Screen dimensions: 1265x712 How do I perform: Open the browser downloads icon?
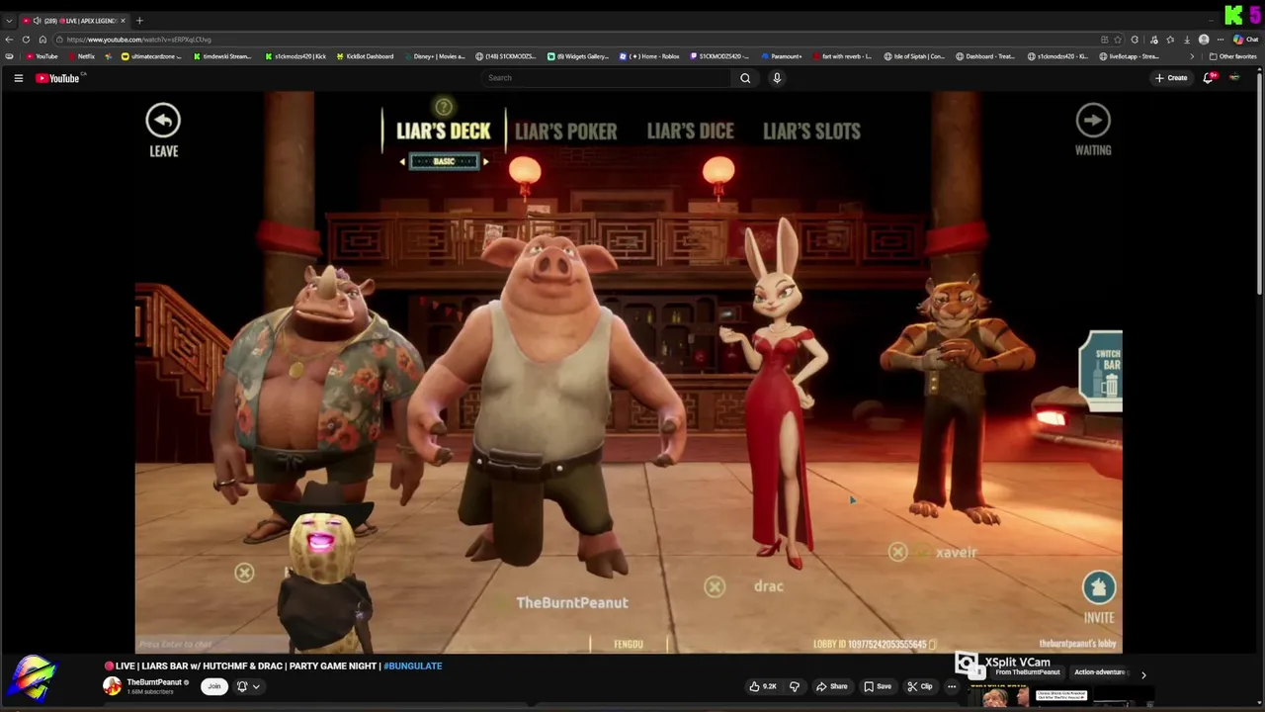point(1187,40)
